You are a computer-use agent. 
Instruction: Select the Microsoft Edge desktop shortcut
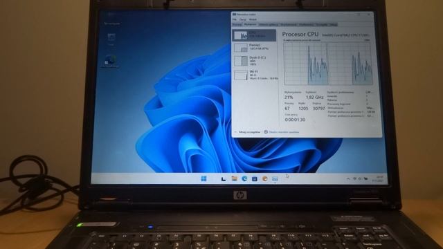[110, 62]
